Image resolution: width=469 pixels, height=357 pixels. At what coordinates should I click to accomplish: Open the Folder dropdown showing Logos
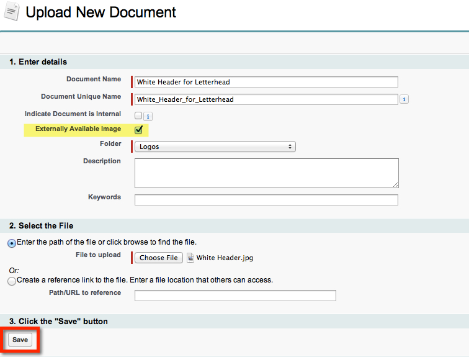[215, 147]
